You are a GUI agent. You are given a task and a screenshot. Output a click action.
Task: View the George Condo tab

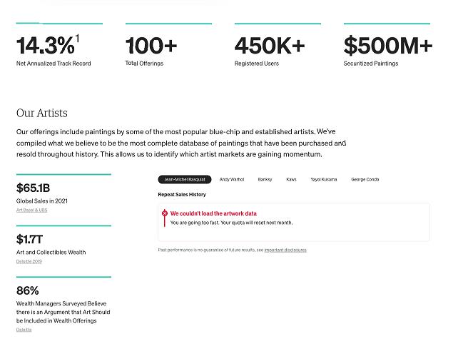(x=365, y=180)
